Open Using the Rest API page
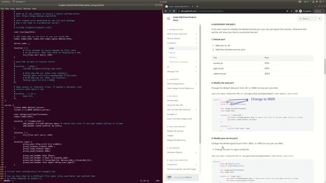Viewport: 326px width, 183px height. tap(175, 105)
